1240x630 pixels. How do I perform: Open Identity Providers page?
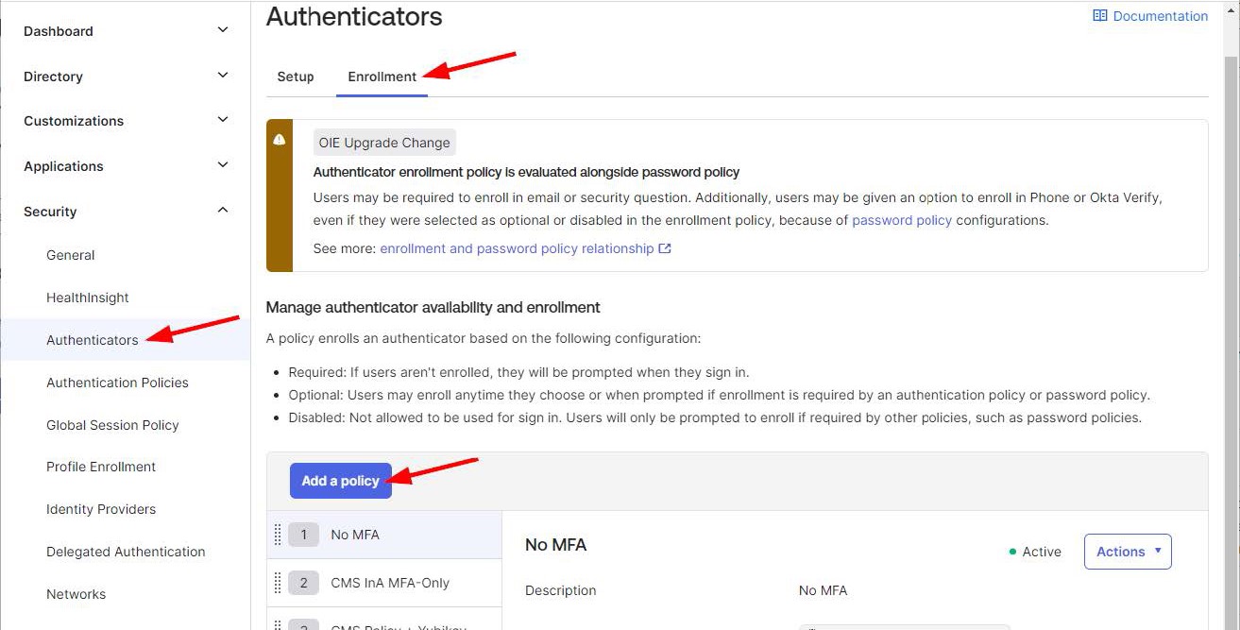coord(101,509)
